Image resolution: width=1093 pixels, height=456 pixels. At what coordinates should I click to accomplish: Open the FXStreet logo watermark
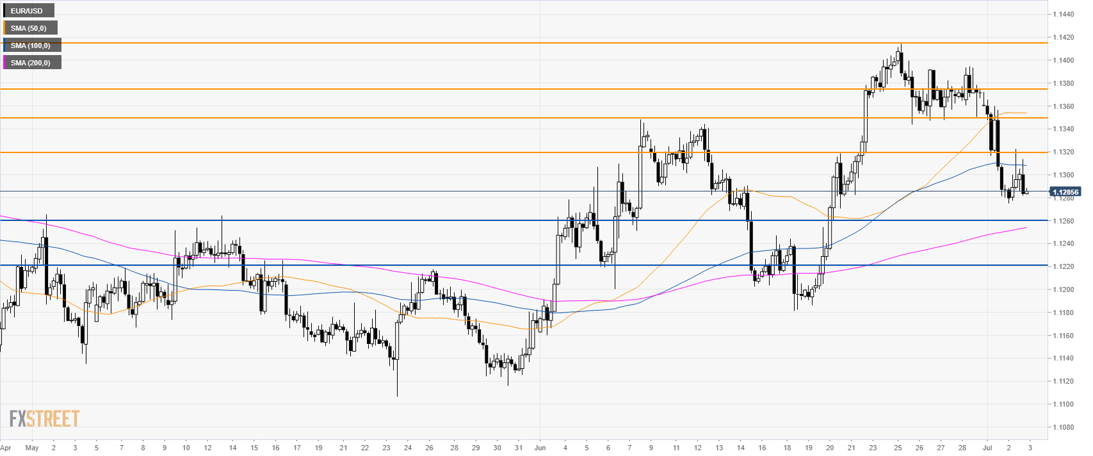coord(44,419)
